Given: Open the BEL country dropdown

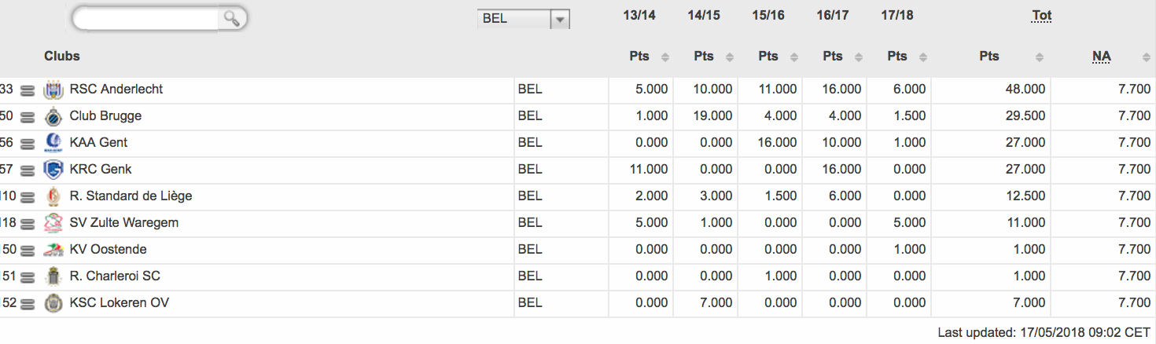Looking at the screenshot, I should [523, 19].
